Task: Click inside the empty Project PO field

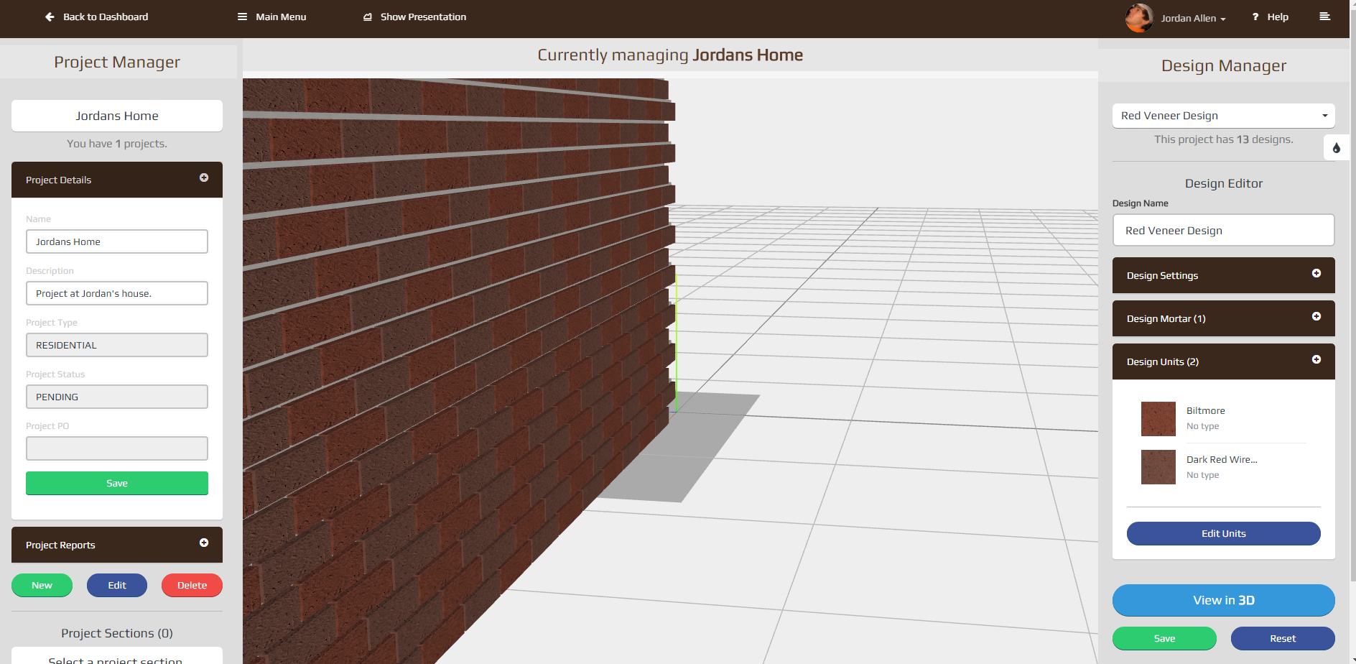Action: 116,448
